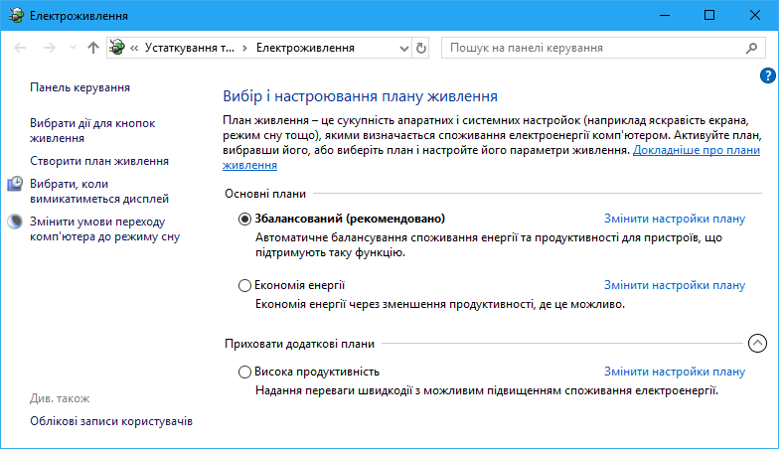Image resolution: width=779 pixels, height=449 pixels.
Task: Click the Приховати додаткові плани label
Action: pyautogui.click(x=300, y=344)
